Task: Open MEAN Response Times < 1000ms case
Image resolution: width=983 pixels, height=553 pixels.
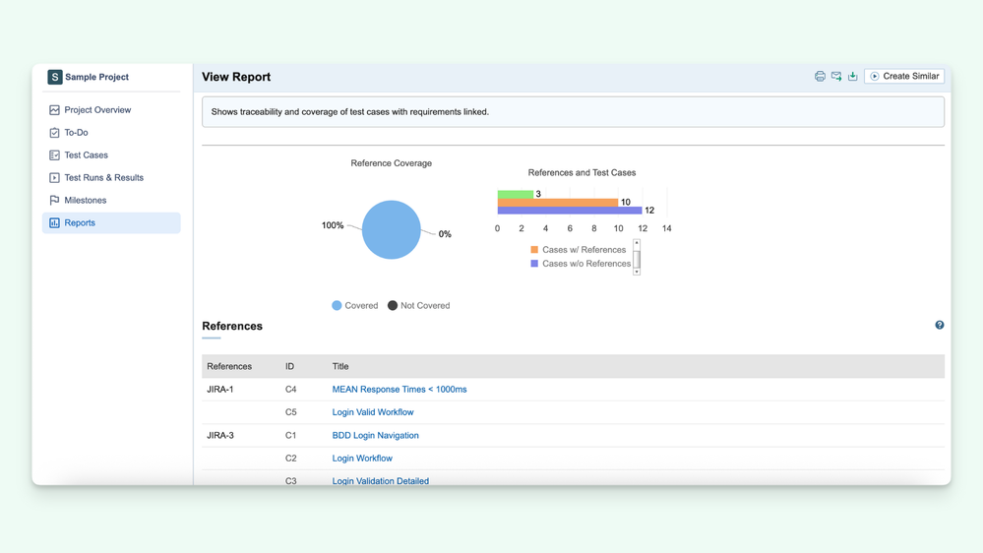Action: point(399,390)
